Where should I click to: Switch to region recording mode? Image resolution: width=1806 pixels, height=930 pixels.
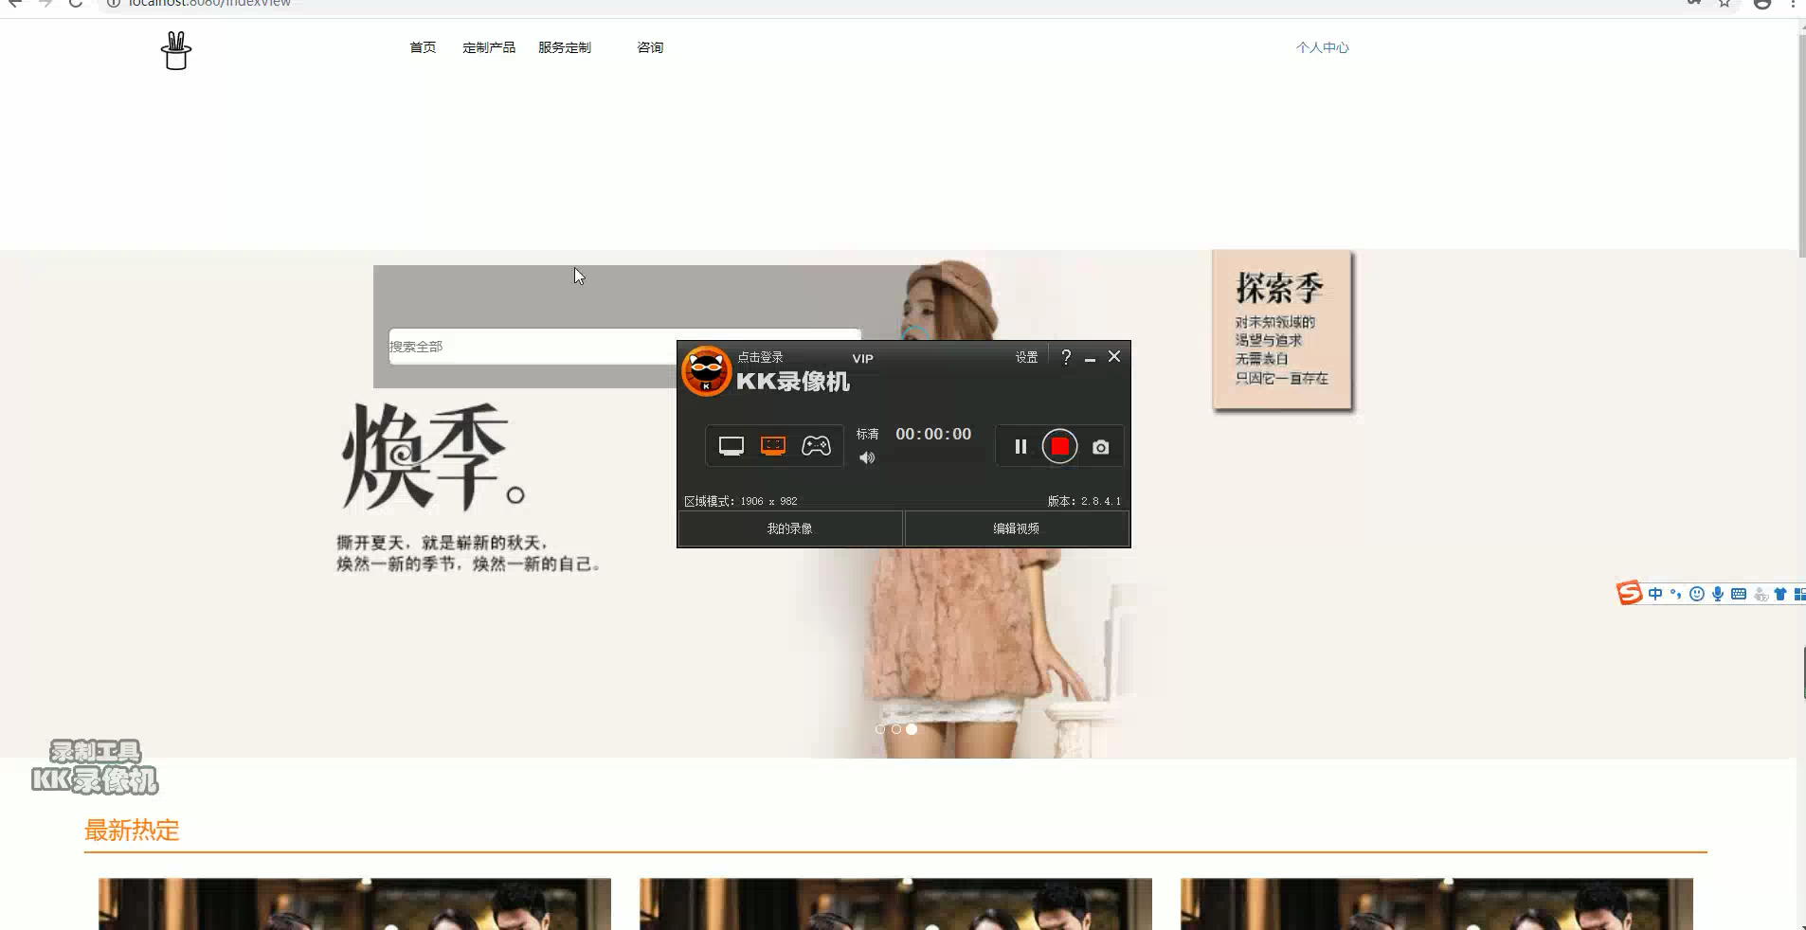[x=773, y=445]
